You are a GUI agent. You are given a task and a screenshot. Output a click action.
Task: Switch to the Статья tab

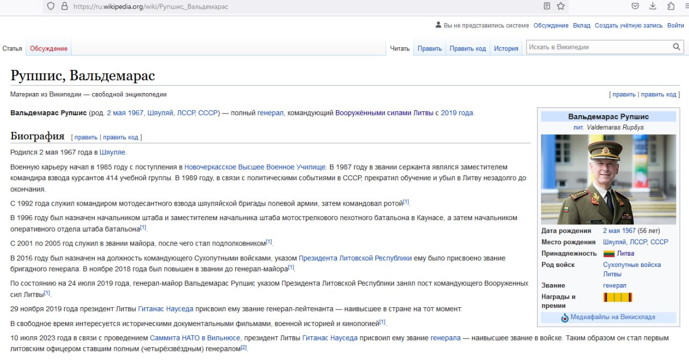[12, 48]
